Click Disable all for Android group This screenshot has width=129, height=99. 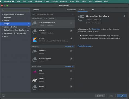click(x=69, y=47)
